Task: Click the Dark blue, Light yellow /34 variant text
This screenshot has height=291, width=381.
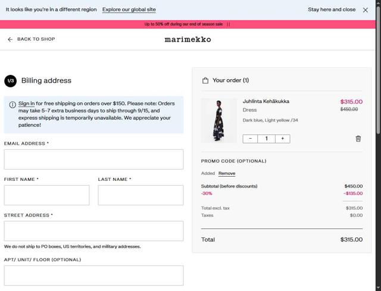Action: (x=270, y=120)
